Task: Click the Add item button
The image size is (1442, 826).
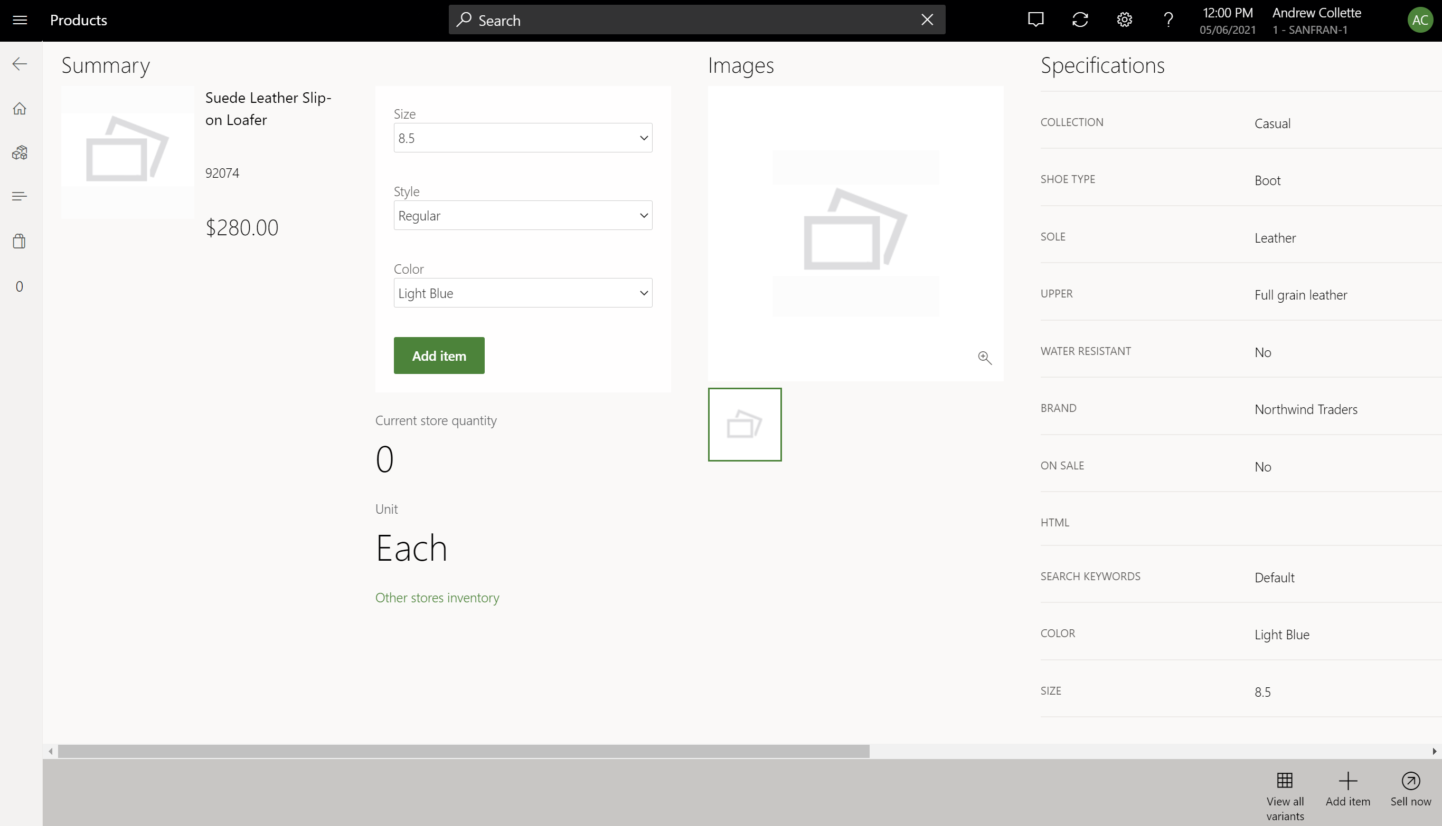Action: [x=439, y=355]
